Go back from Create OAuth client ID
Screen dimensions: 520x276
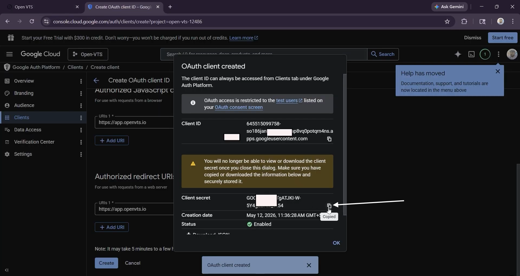[x=96, y=80]
